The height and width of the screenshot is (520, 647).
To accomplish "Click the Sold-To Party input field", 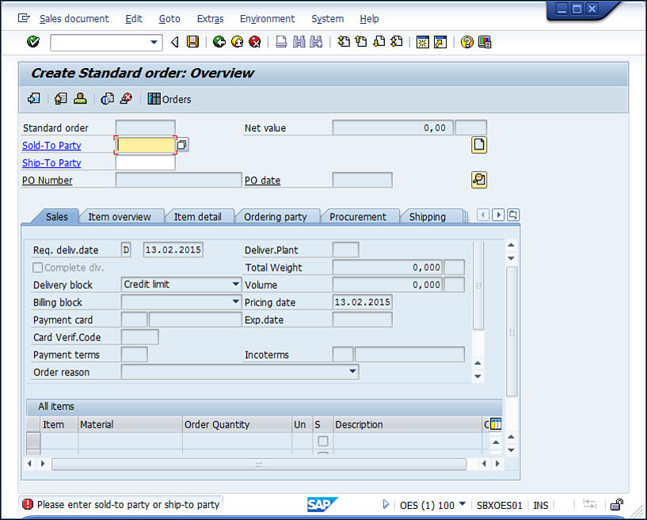I will pos(145,145).
